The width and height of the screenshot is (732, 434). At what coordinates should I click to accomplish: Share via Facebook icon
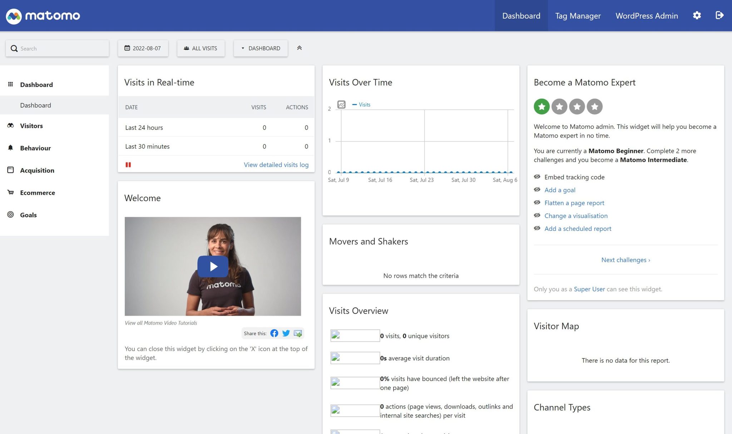(274, 333)
